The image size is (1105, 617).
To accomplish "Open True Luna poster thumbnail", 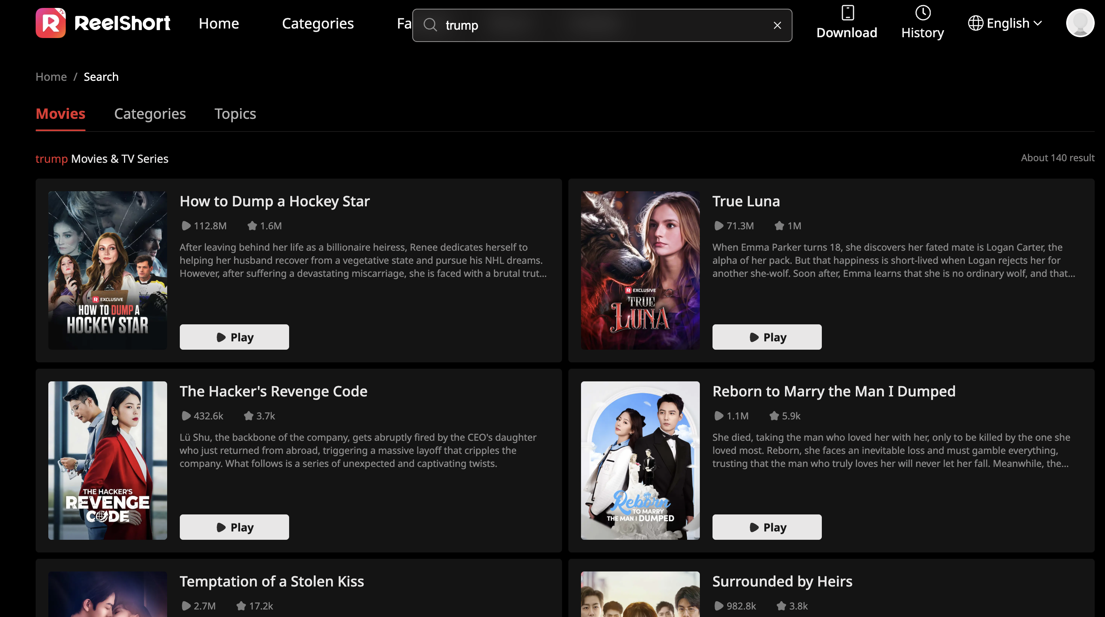I will (x=640, y=270).
